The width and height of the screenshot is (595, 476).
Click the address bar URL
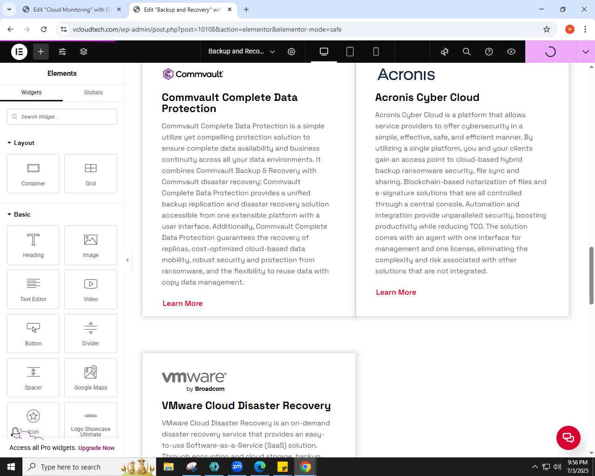tap(207, 29)
